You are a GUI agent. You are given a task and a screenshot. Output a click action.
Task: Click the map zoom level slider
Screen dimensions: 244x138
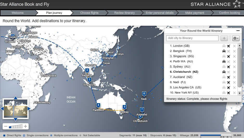(x=16, y=127)
